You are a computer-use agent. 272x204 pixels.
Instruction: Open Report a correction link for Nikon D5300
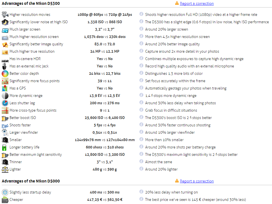(197, 3)
